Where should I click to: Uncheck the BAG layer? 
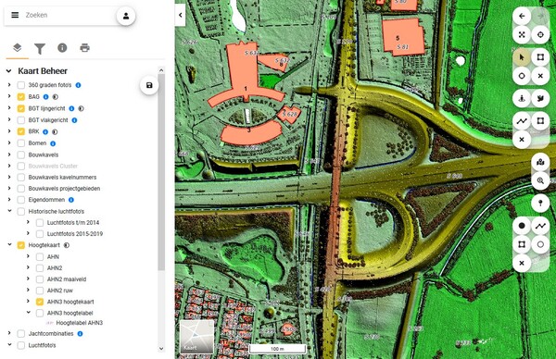click(21, 96)
